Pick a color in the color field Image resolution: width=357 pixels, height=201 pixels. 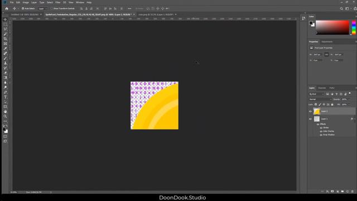coord(332,27)
